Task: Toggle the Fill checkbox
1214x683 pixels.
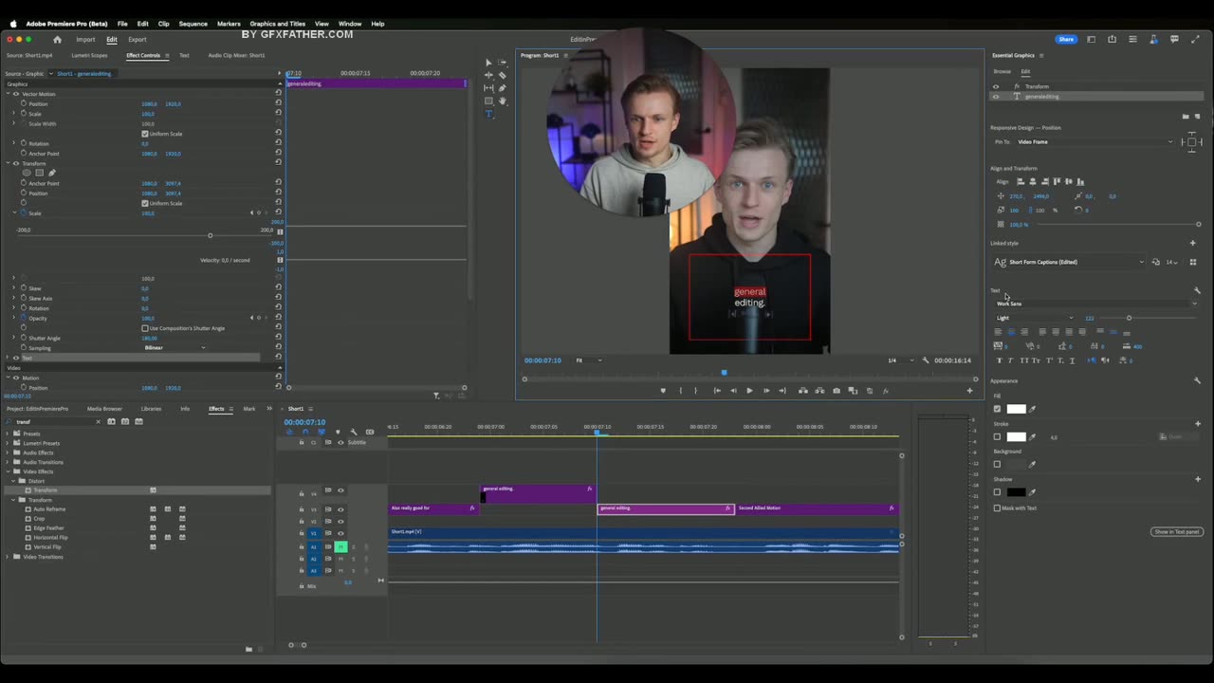Action: (x=997, y=409)
